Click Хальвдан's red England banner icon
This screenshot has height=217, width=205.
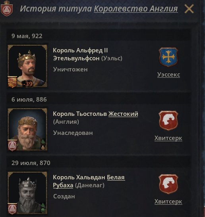12,209
